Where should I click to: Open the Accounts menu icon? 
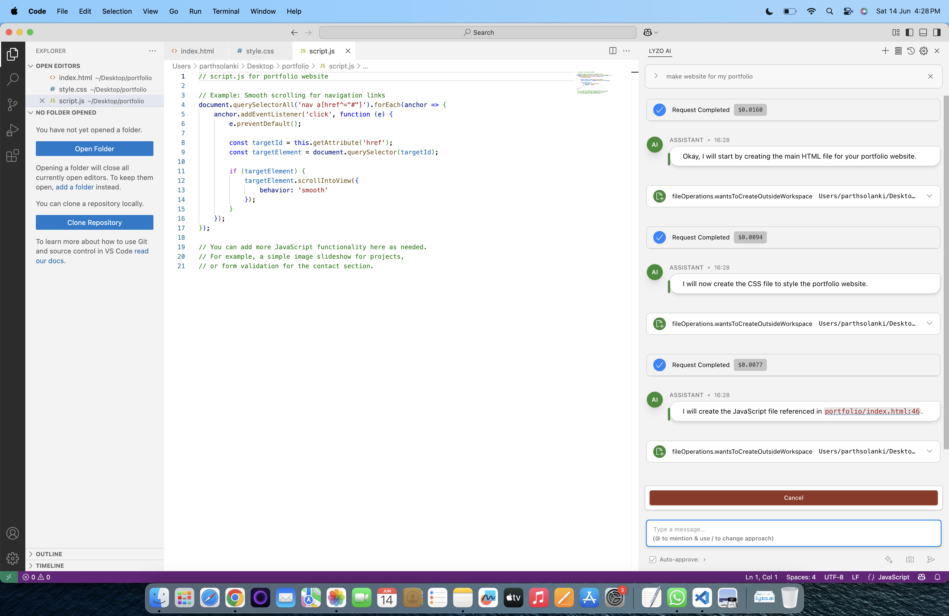click(x=12, y=533)
